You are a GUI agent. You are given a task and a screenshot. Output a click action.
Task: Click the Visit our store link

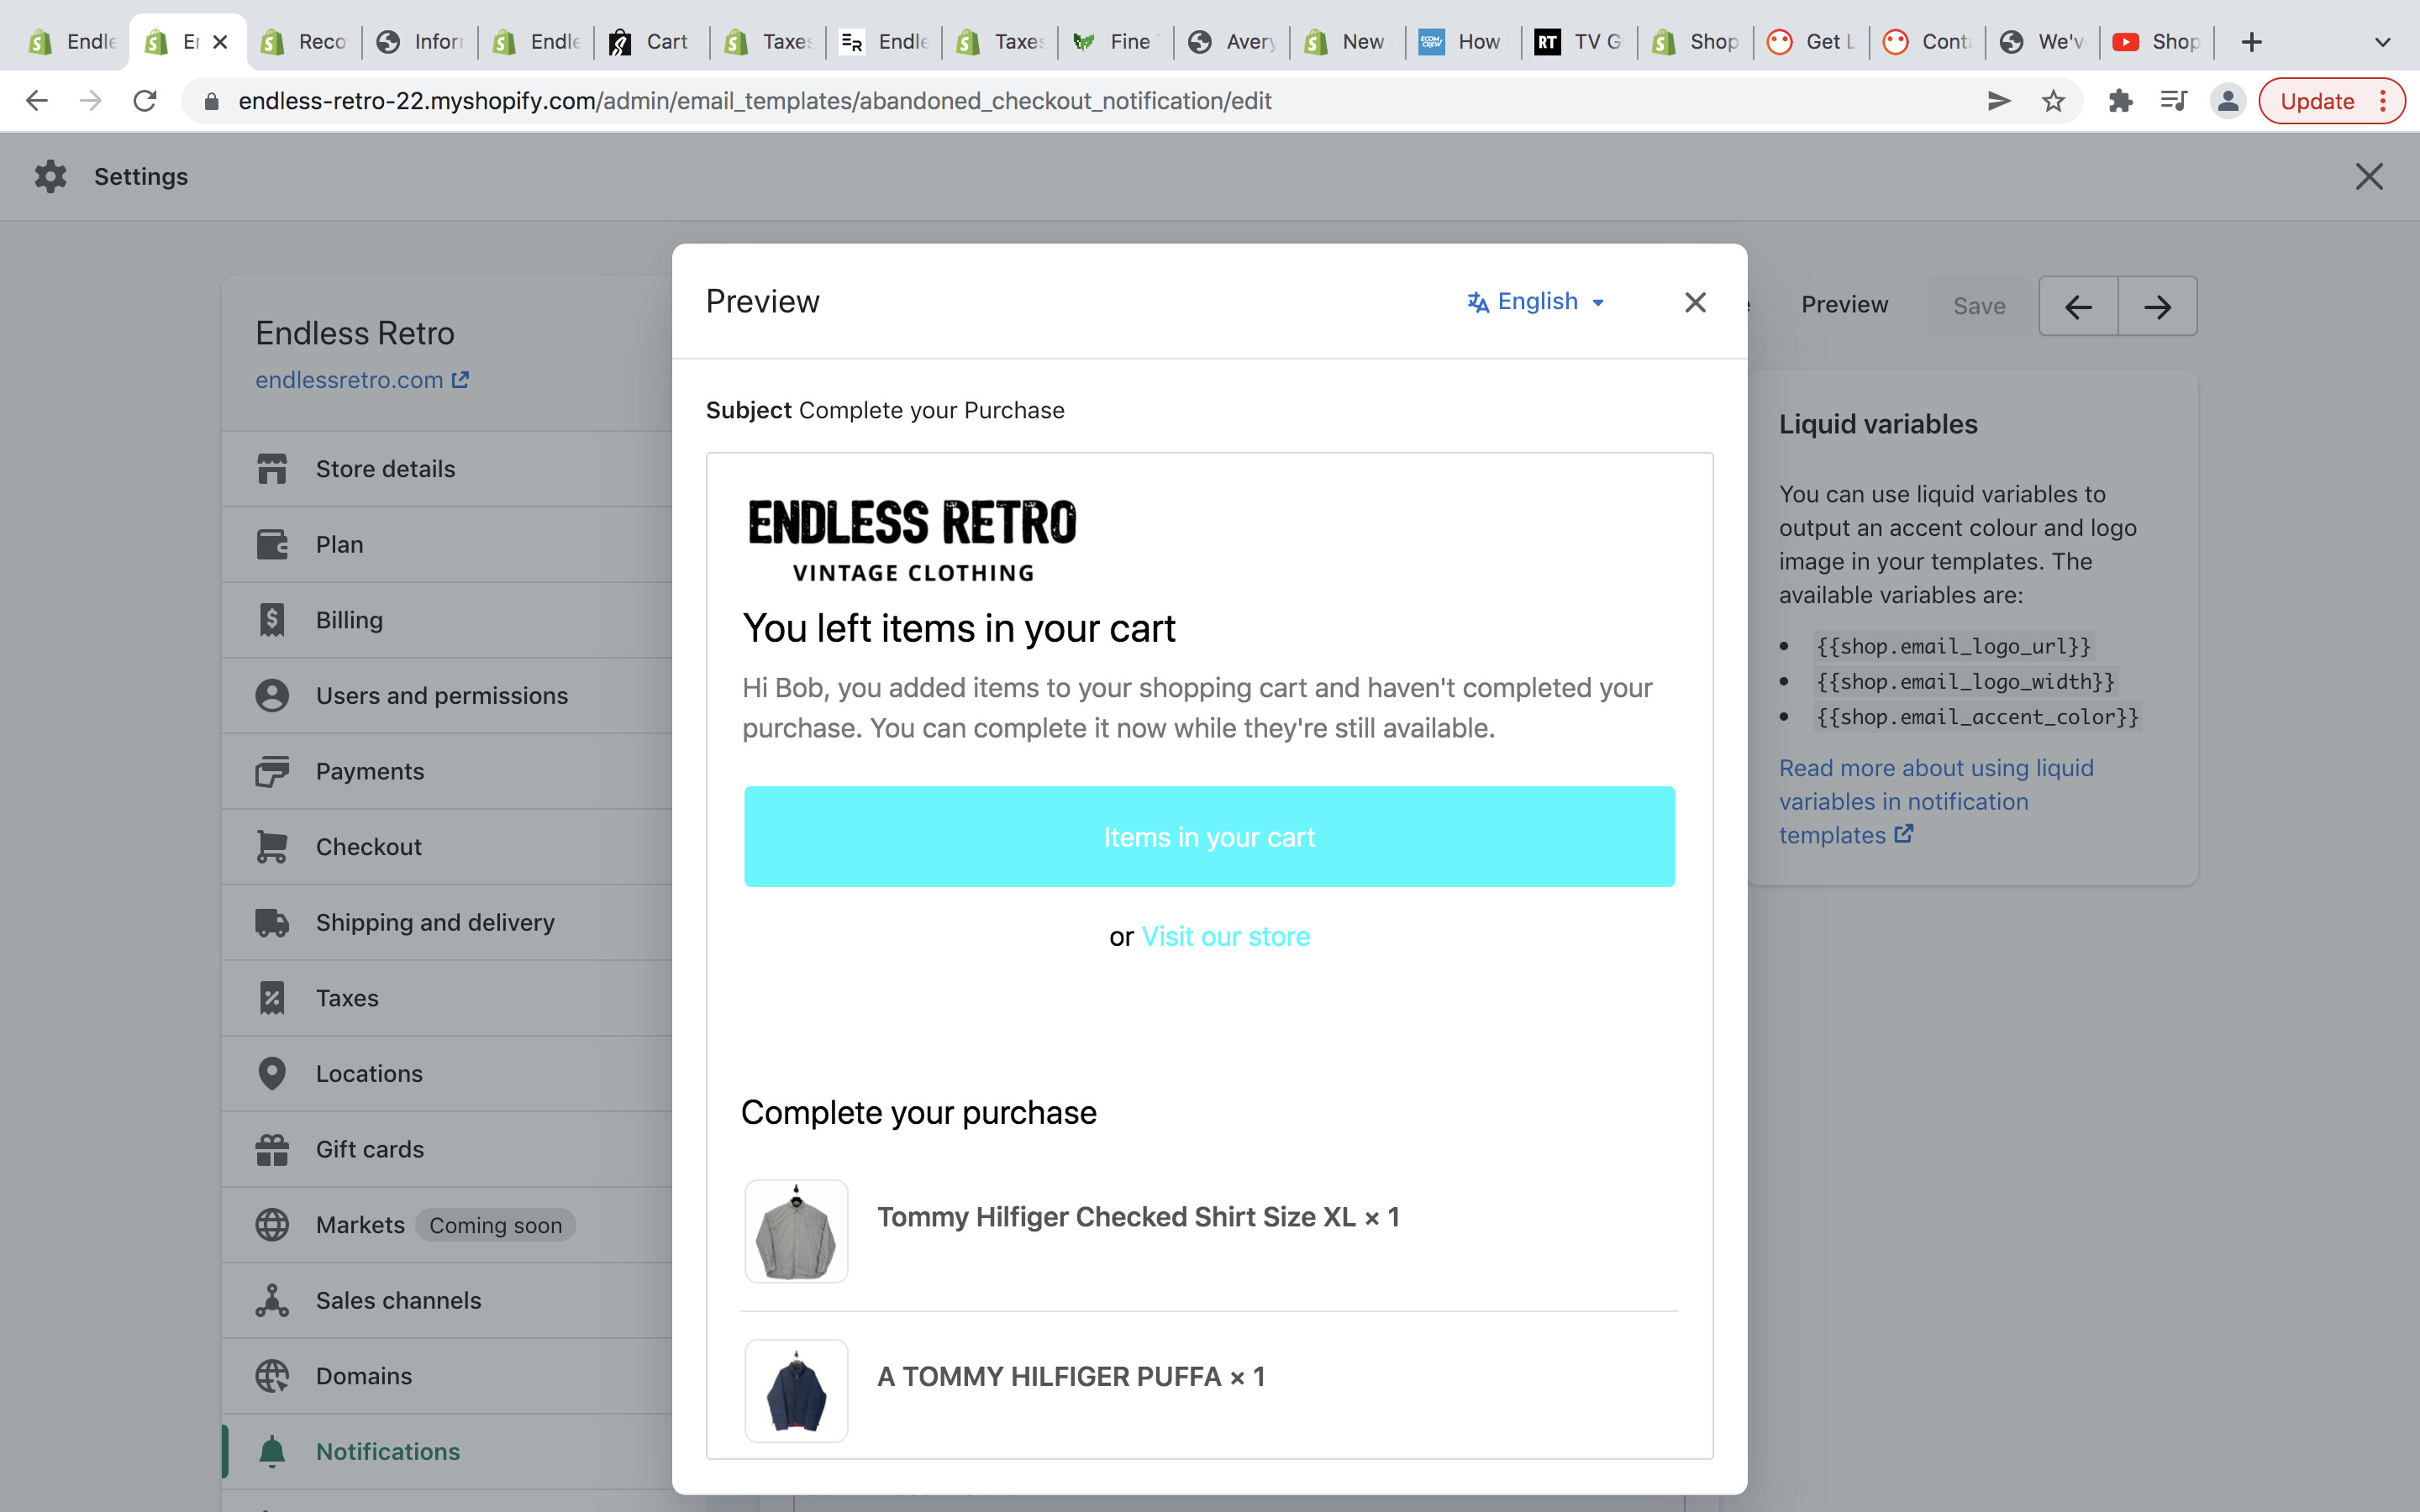click(x=1225, y=937)
